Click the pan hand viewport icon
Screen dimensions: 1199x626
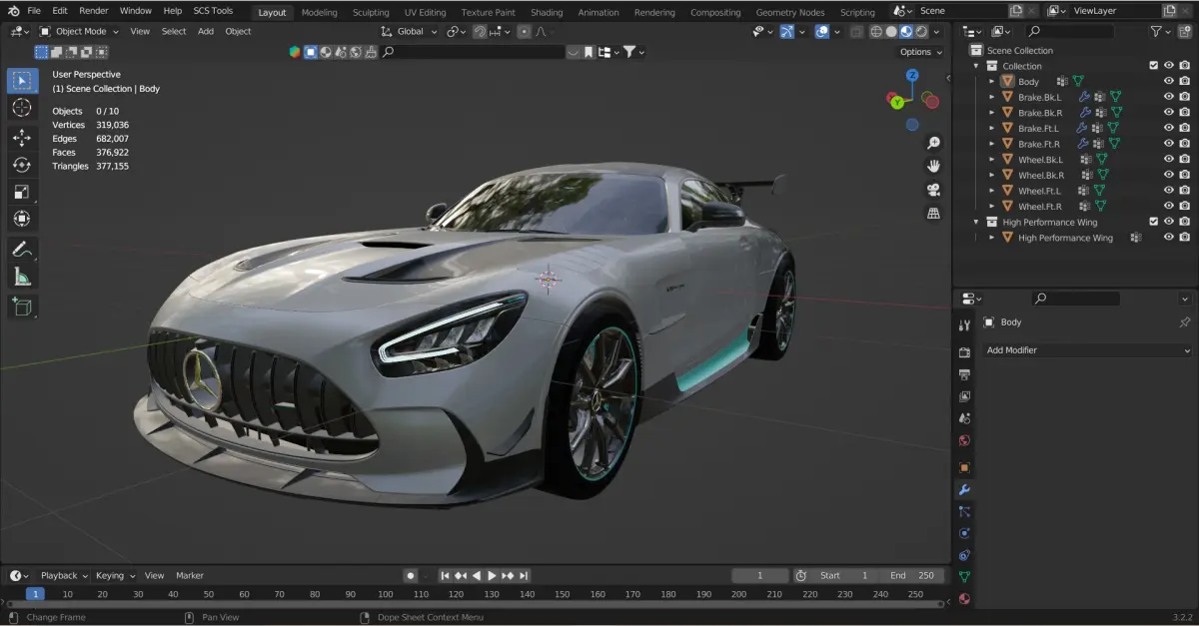(933, 167)
